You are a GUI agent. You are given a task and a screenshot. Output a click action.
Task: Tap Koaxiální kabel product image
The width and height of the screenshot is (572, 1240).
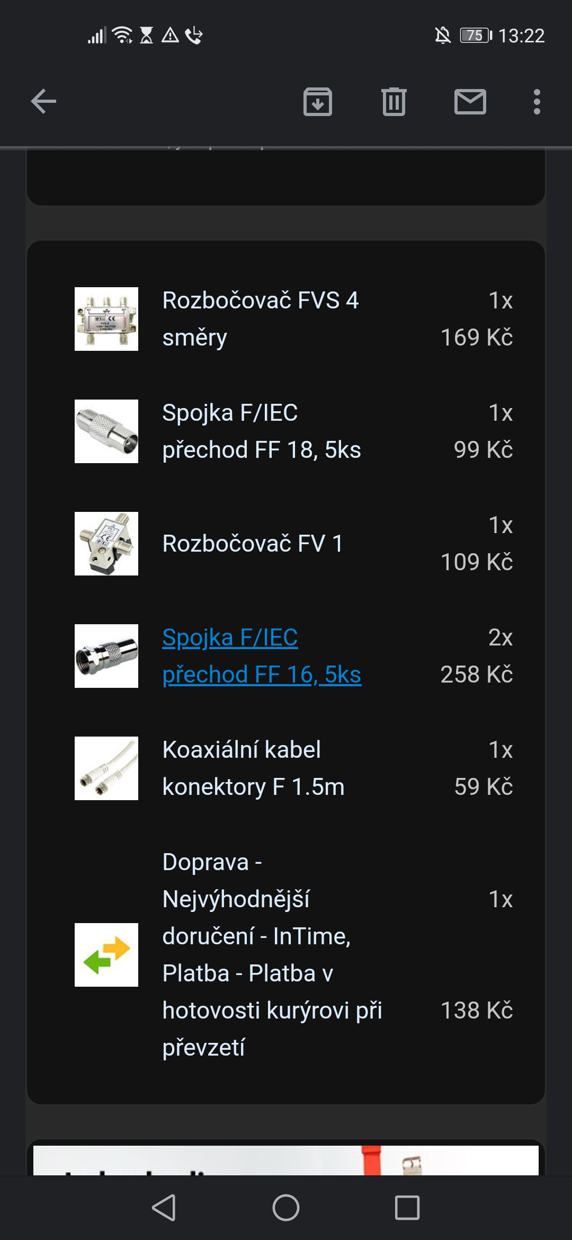106,768
